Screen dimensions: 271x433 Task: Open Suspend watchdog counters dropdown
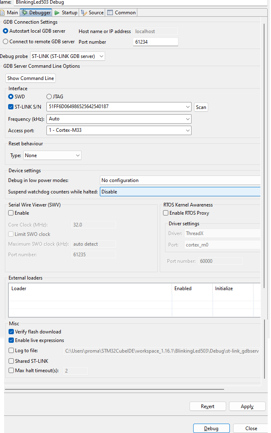tap(180, 192)
